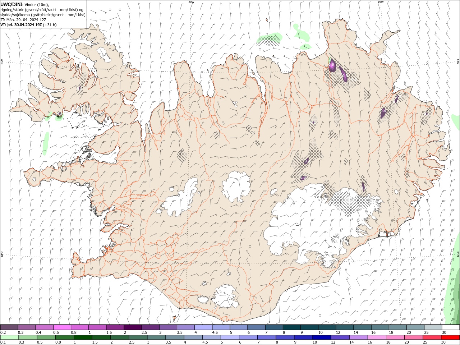Image resolution: width=460 pixels, height=345 pixels.
Task: Click the '0.1' value label under the lower legend
Action: (3, 342)
